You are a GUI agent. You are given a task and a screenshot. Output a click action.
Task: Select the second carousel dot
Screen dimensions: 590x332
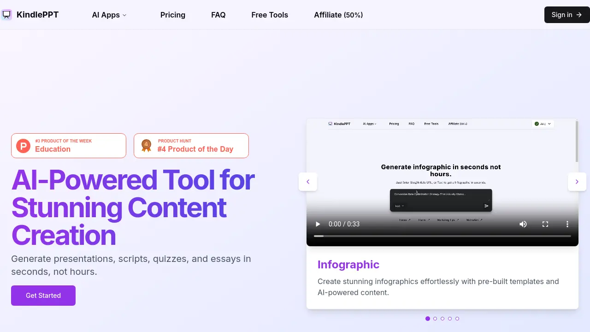pyautogui.click(x=435, y=318)
